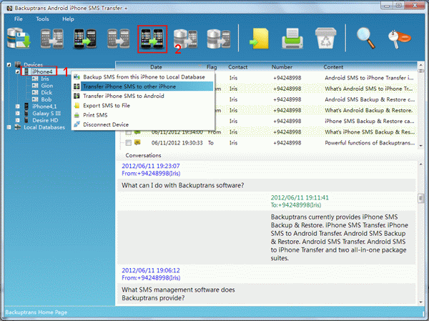429x321 pixels.
Task: Click the greyed database-to-phone icon beside the yellow file icon
Action: click(x=219, y=39)
